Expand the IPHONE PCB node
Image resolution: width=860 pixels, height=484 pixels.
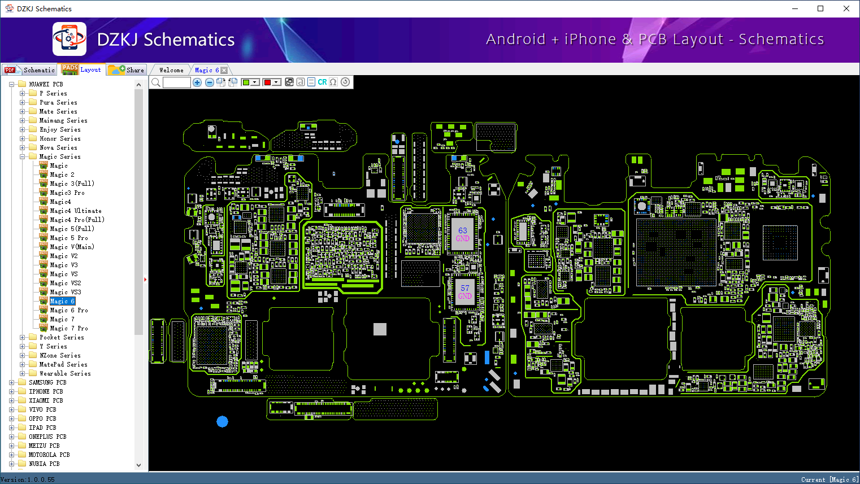12,391
